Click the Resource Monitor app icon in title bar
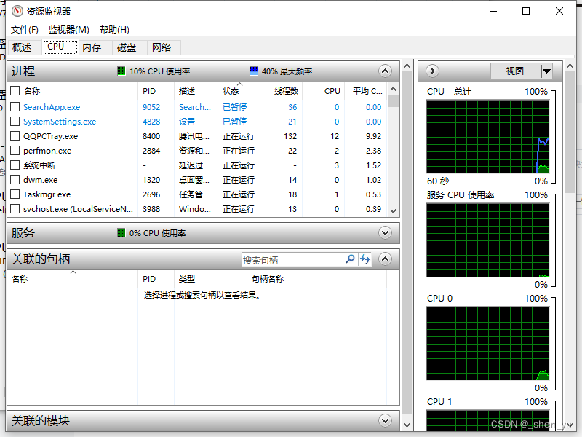The height and width of the screenshot is (437, 582). pyautogui.click(x=17, y=11)
